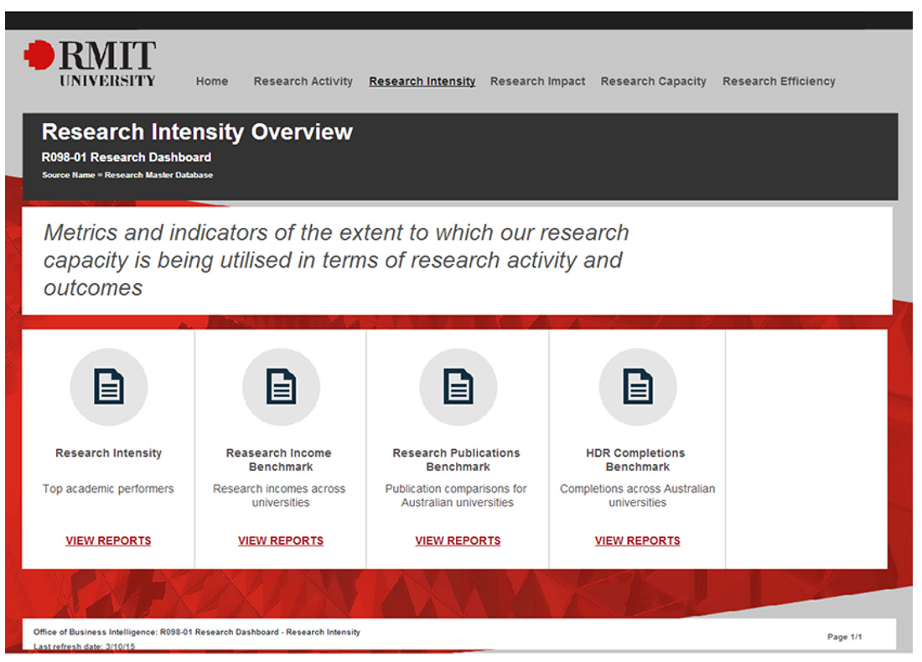View reports for Research Publications Benchmark
Screen dimensions: 922x662
coord(458,540)
